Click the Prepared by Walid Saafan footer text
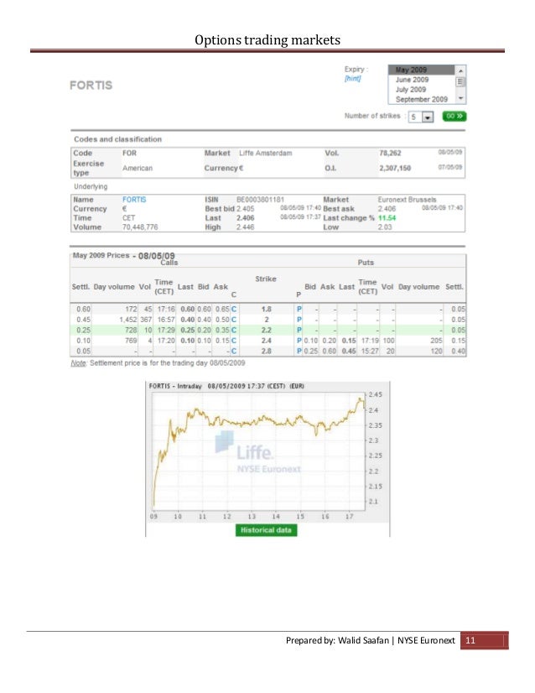The width and height of the screenshot is (535, 693). click(x=370, y=640)
